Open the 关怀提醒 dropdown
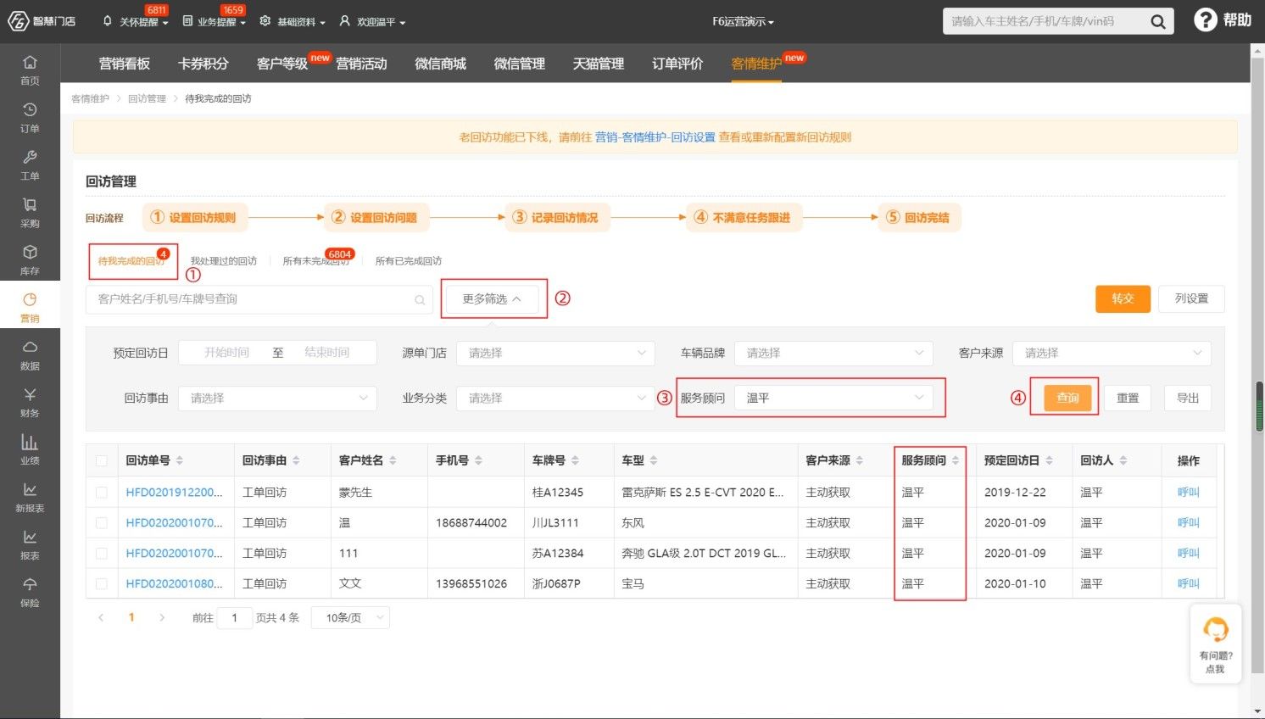This screenshot has width=1265, height=719. [x=136, y=22]
